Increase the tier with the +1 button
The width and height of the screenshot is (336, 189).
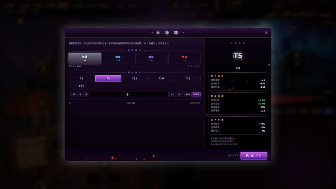click(x=172, y=94)
